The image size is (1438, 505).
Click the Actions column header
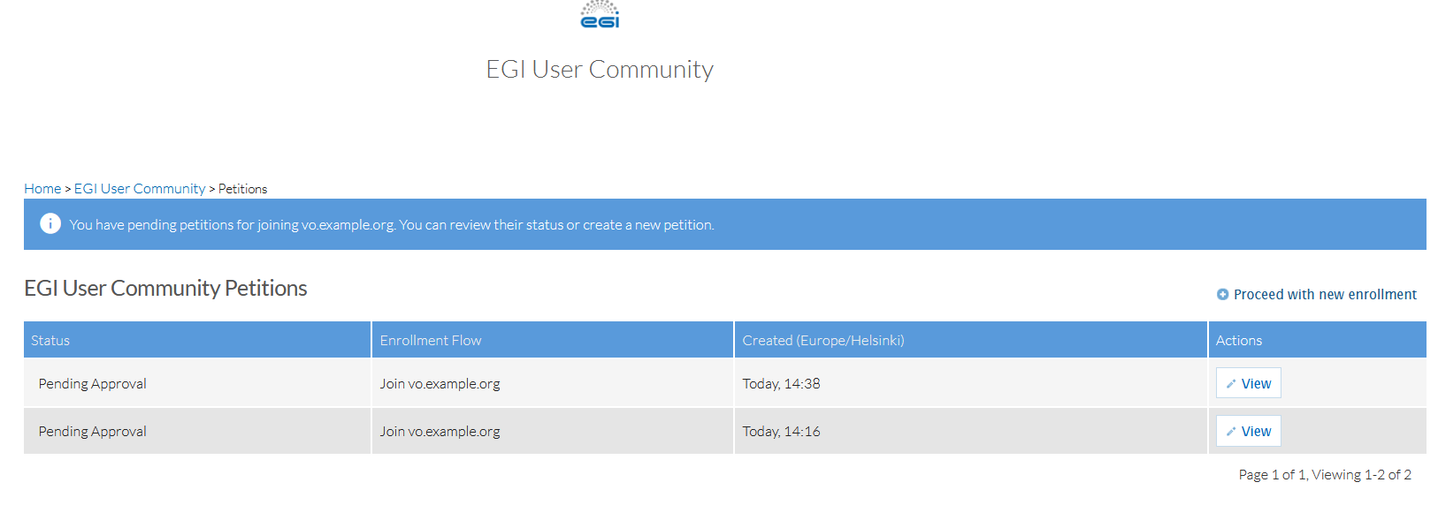[1238, 341]
